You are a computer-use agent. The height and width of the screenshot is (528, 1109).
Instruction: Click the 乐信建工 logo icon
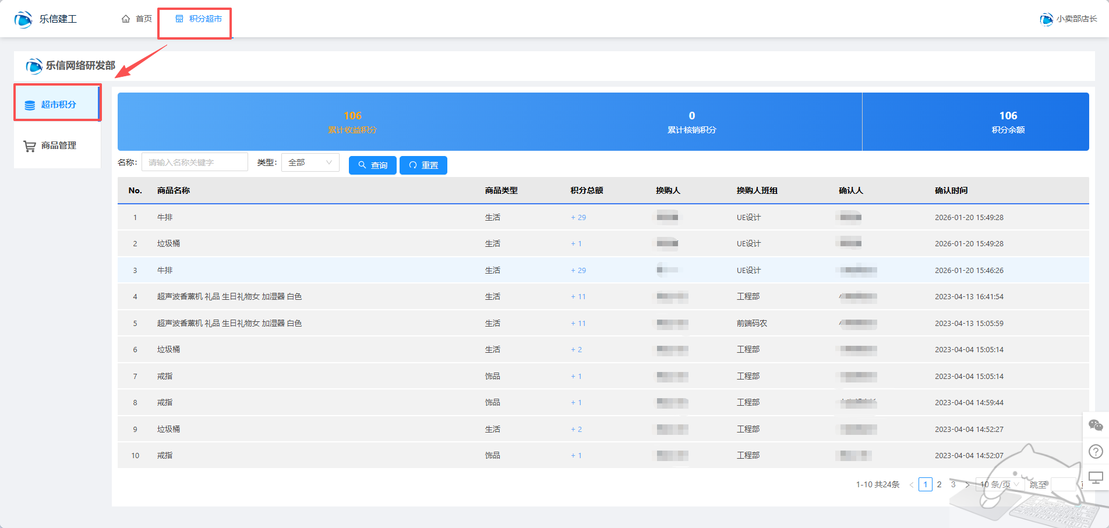coord(23,19)
